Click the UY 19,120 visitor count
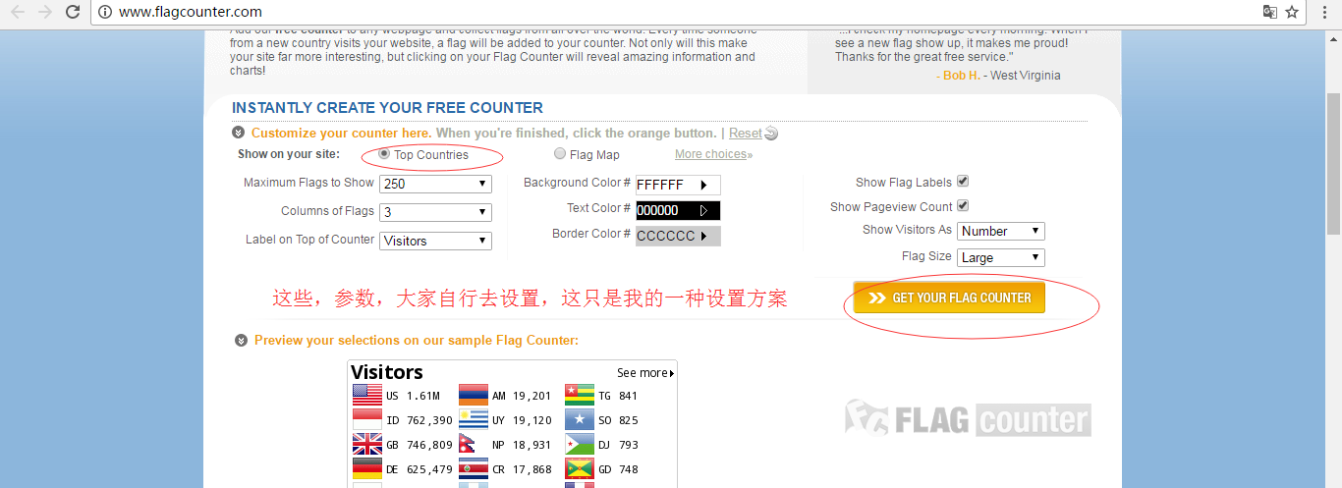 522,420
